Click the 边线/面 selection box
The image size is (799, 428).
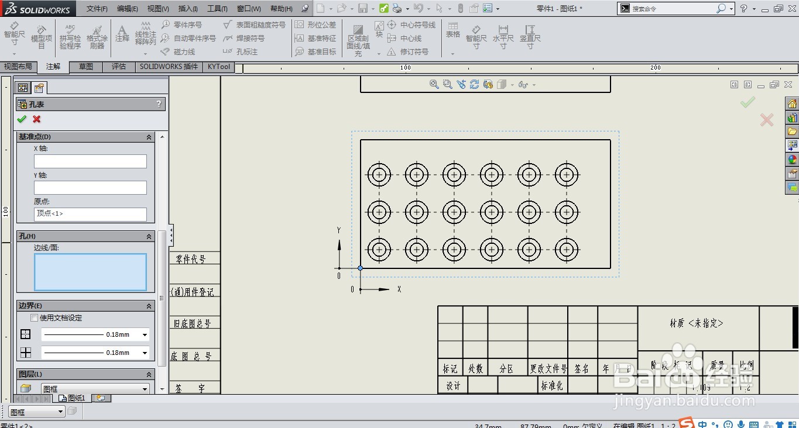tap(90, 272)
